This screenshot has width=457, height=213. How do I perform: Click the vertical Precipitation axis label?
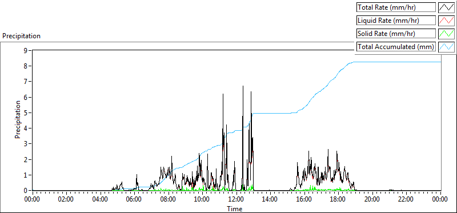(x=18, y=119)
